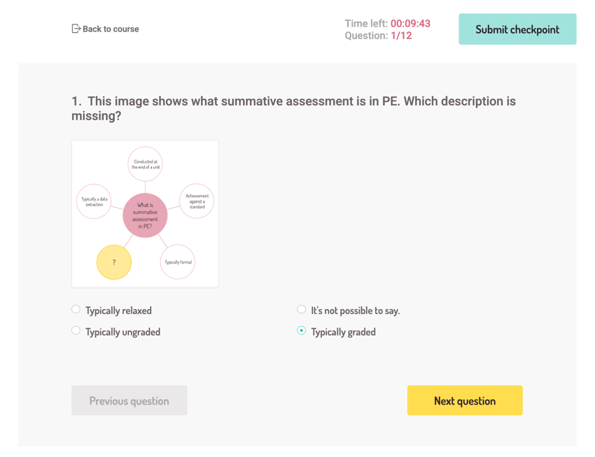Click the Conducted at the end of a unit bubble
Screen dimensions: 595x457
146,164
